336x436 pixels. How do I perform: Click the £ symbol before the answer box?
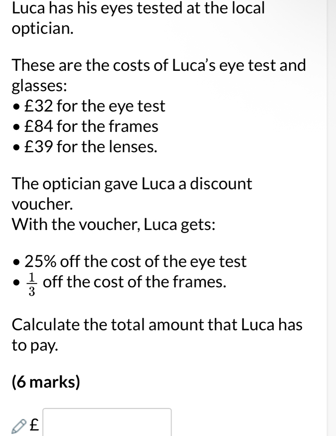[x=34, y=425]
